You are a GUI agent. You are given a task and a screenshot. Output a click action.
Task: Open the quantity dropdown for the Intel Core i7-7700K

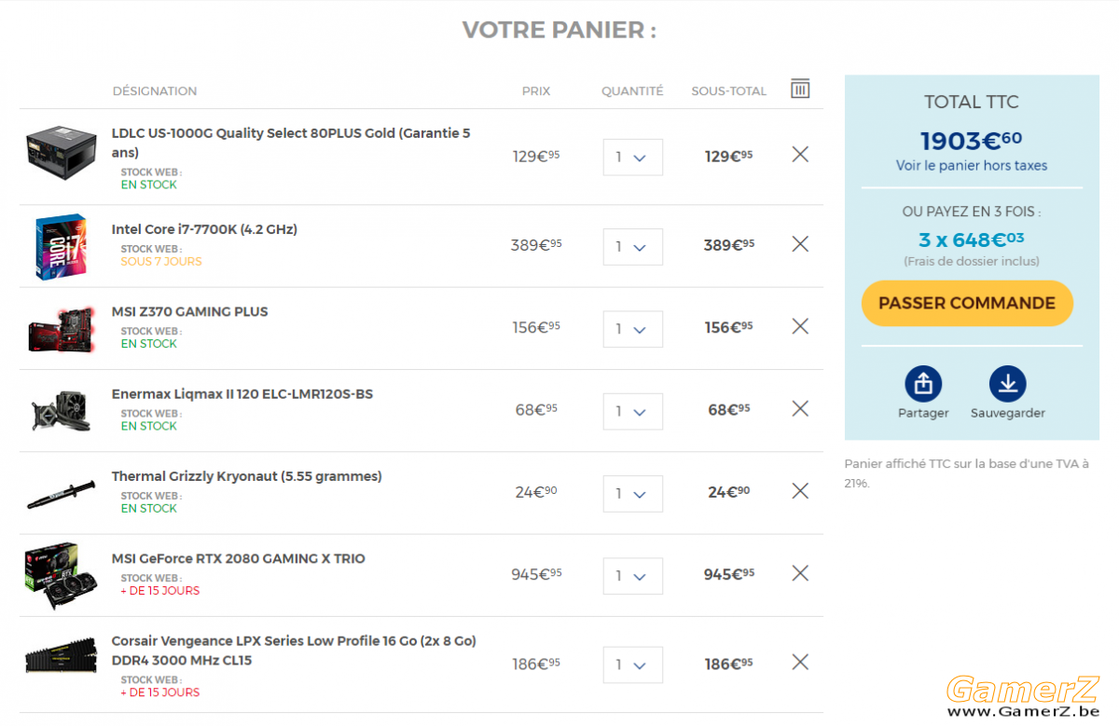633,247
